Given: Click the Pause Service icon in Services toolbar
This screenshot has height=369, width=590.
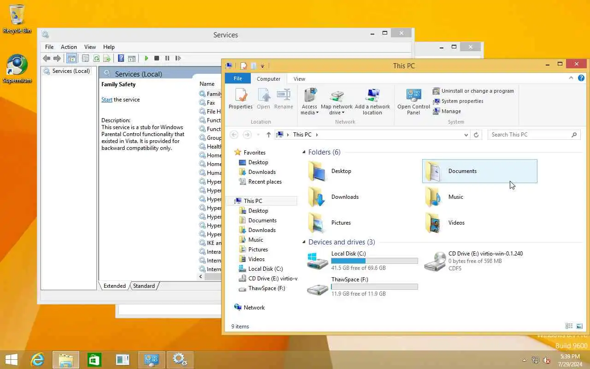Looking at the screenshot, I should coord(167,58).
